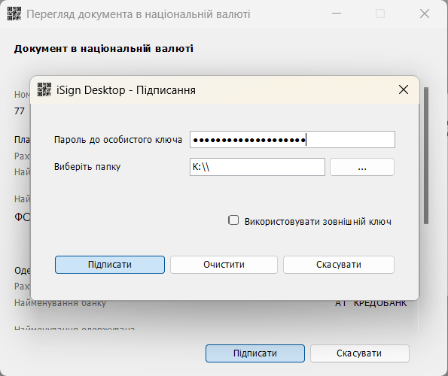
Task: Click into the Виберіть папку path field
Action: (258, 167)
